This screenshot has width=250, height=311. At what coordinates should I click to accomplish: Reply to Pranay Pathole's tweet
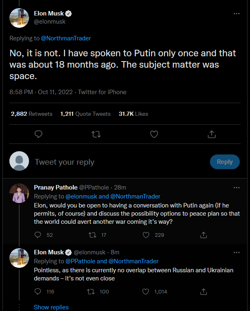(x=38, y=235)
